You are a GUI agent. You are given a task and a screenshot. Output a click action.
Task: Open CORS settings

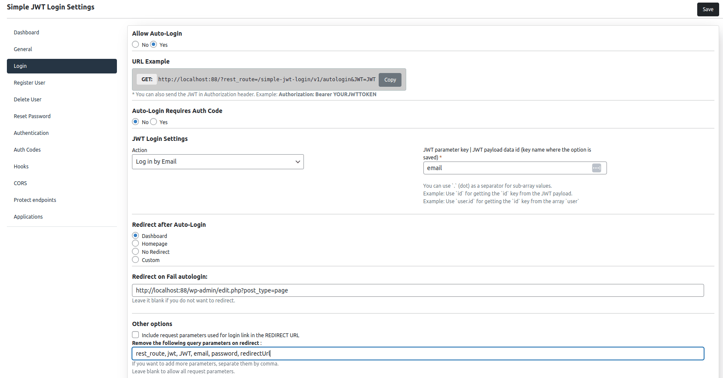[x=62, y=183]
